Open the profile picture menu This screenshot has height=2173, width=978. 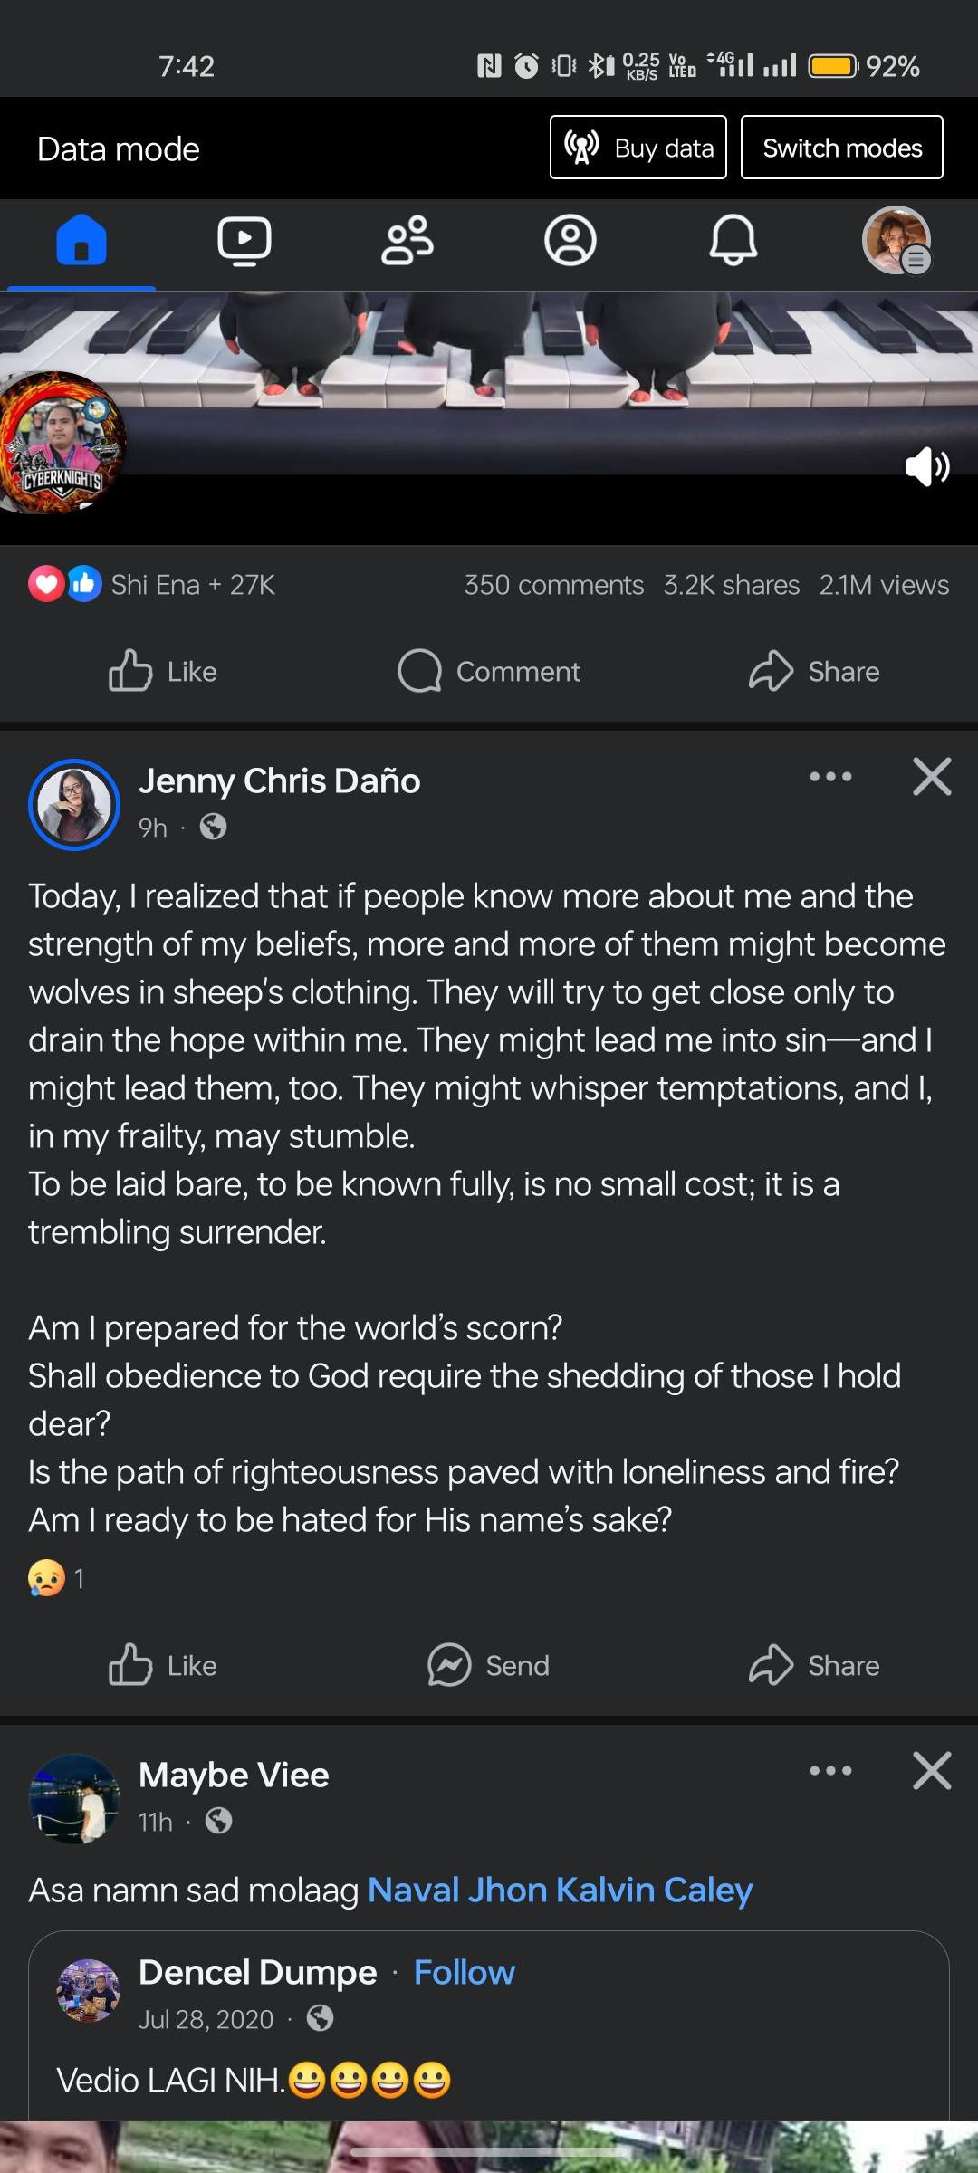896,241
